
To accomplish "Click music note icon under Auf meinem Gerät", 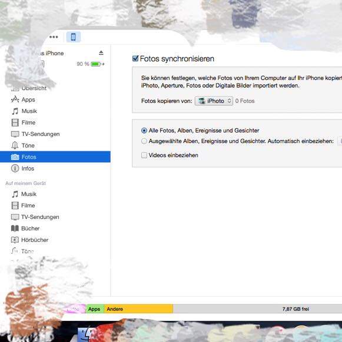I will coord(15,194).
